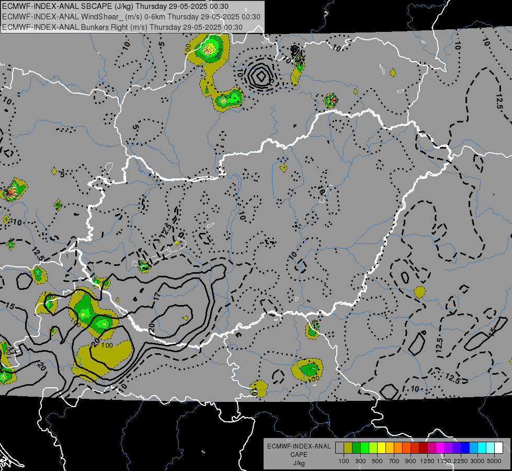Click the yellow-green lime legend swatch
This screenshot has width=512, height=471.
[x=373, y=448]
